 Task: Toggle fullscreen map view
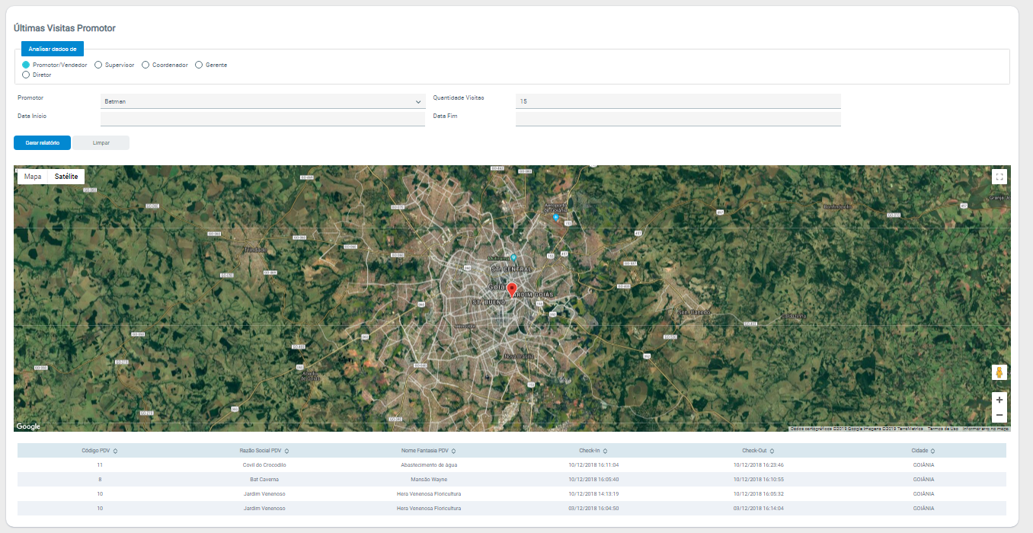[999, 177]
